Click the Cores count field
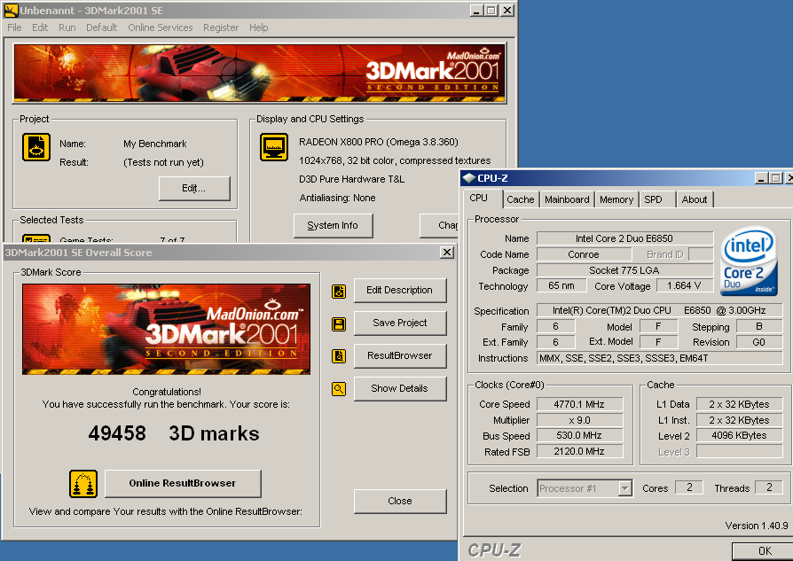 [689, 487]
